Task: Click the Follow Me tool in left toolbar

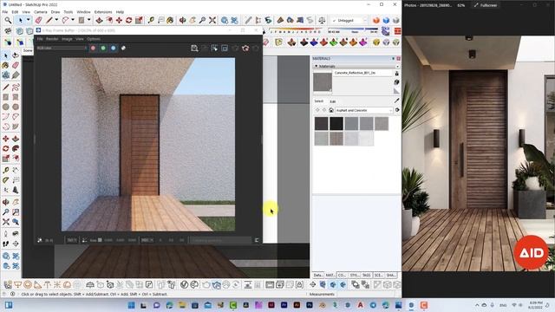Action: tap(16, 148)
